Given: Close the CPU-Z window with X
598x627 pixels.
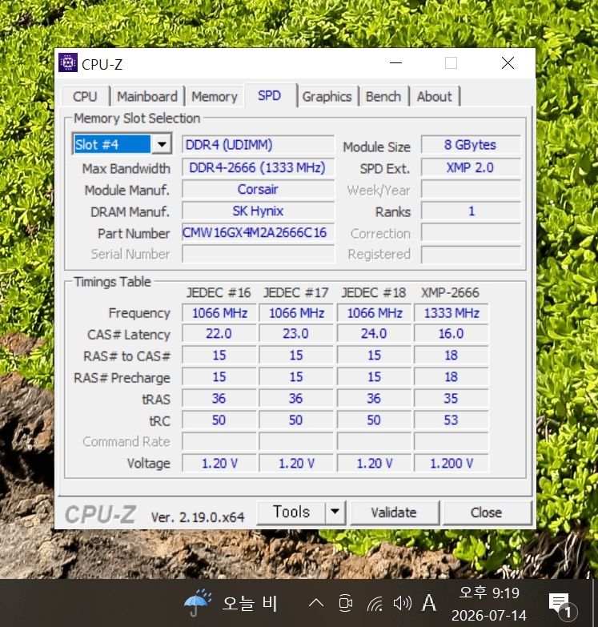Looking at the screenshot, I should (x=508, y=62).
